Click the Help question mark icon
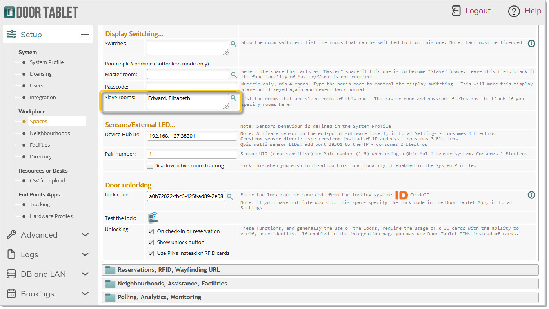Image resolution: width=549 pixels, height=309 pixels. pyautogui.click(x=514, y=11)
